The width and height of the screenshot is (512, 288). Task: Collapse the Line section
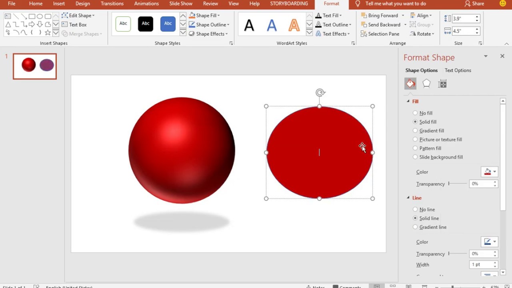(408, 198)
